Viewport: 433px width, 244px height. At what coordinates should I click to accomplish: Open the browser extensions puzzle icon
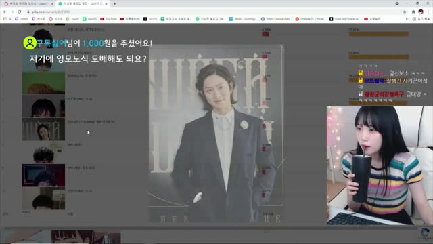tap(413, 12)
